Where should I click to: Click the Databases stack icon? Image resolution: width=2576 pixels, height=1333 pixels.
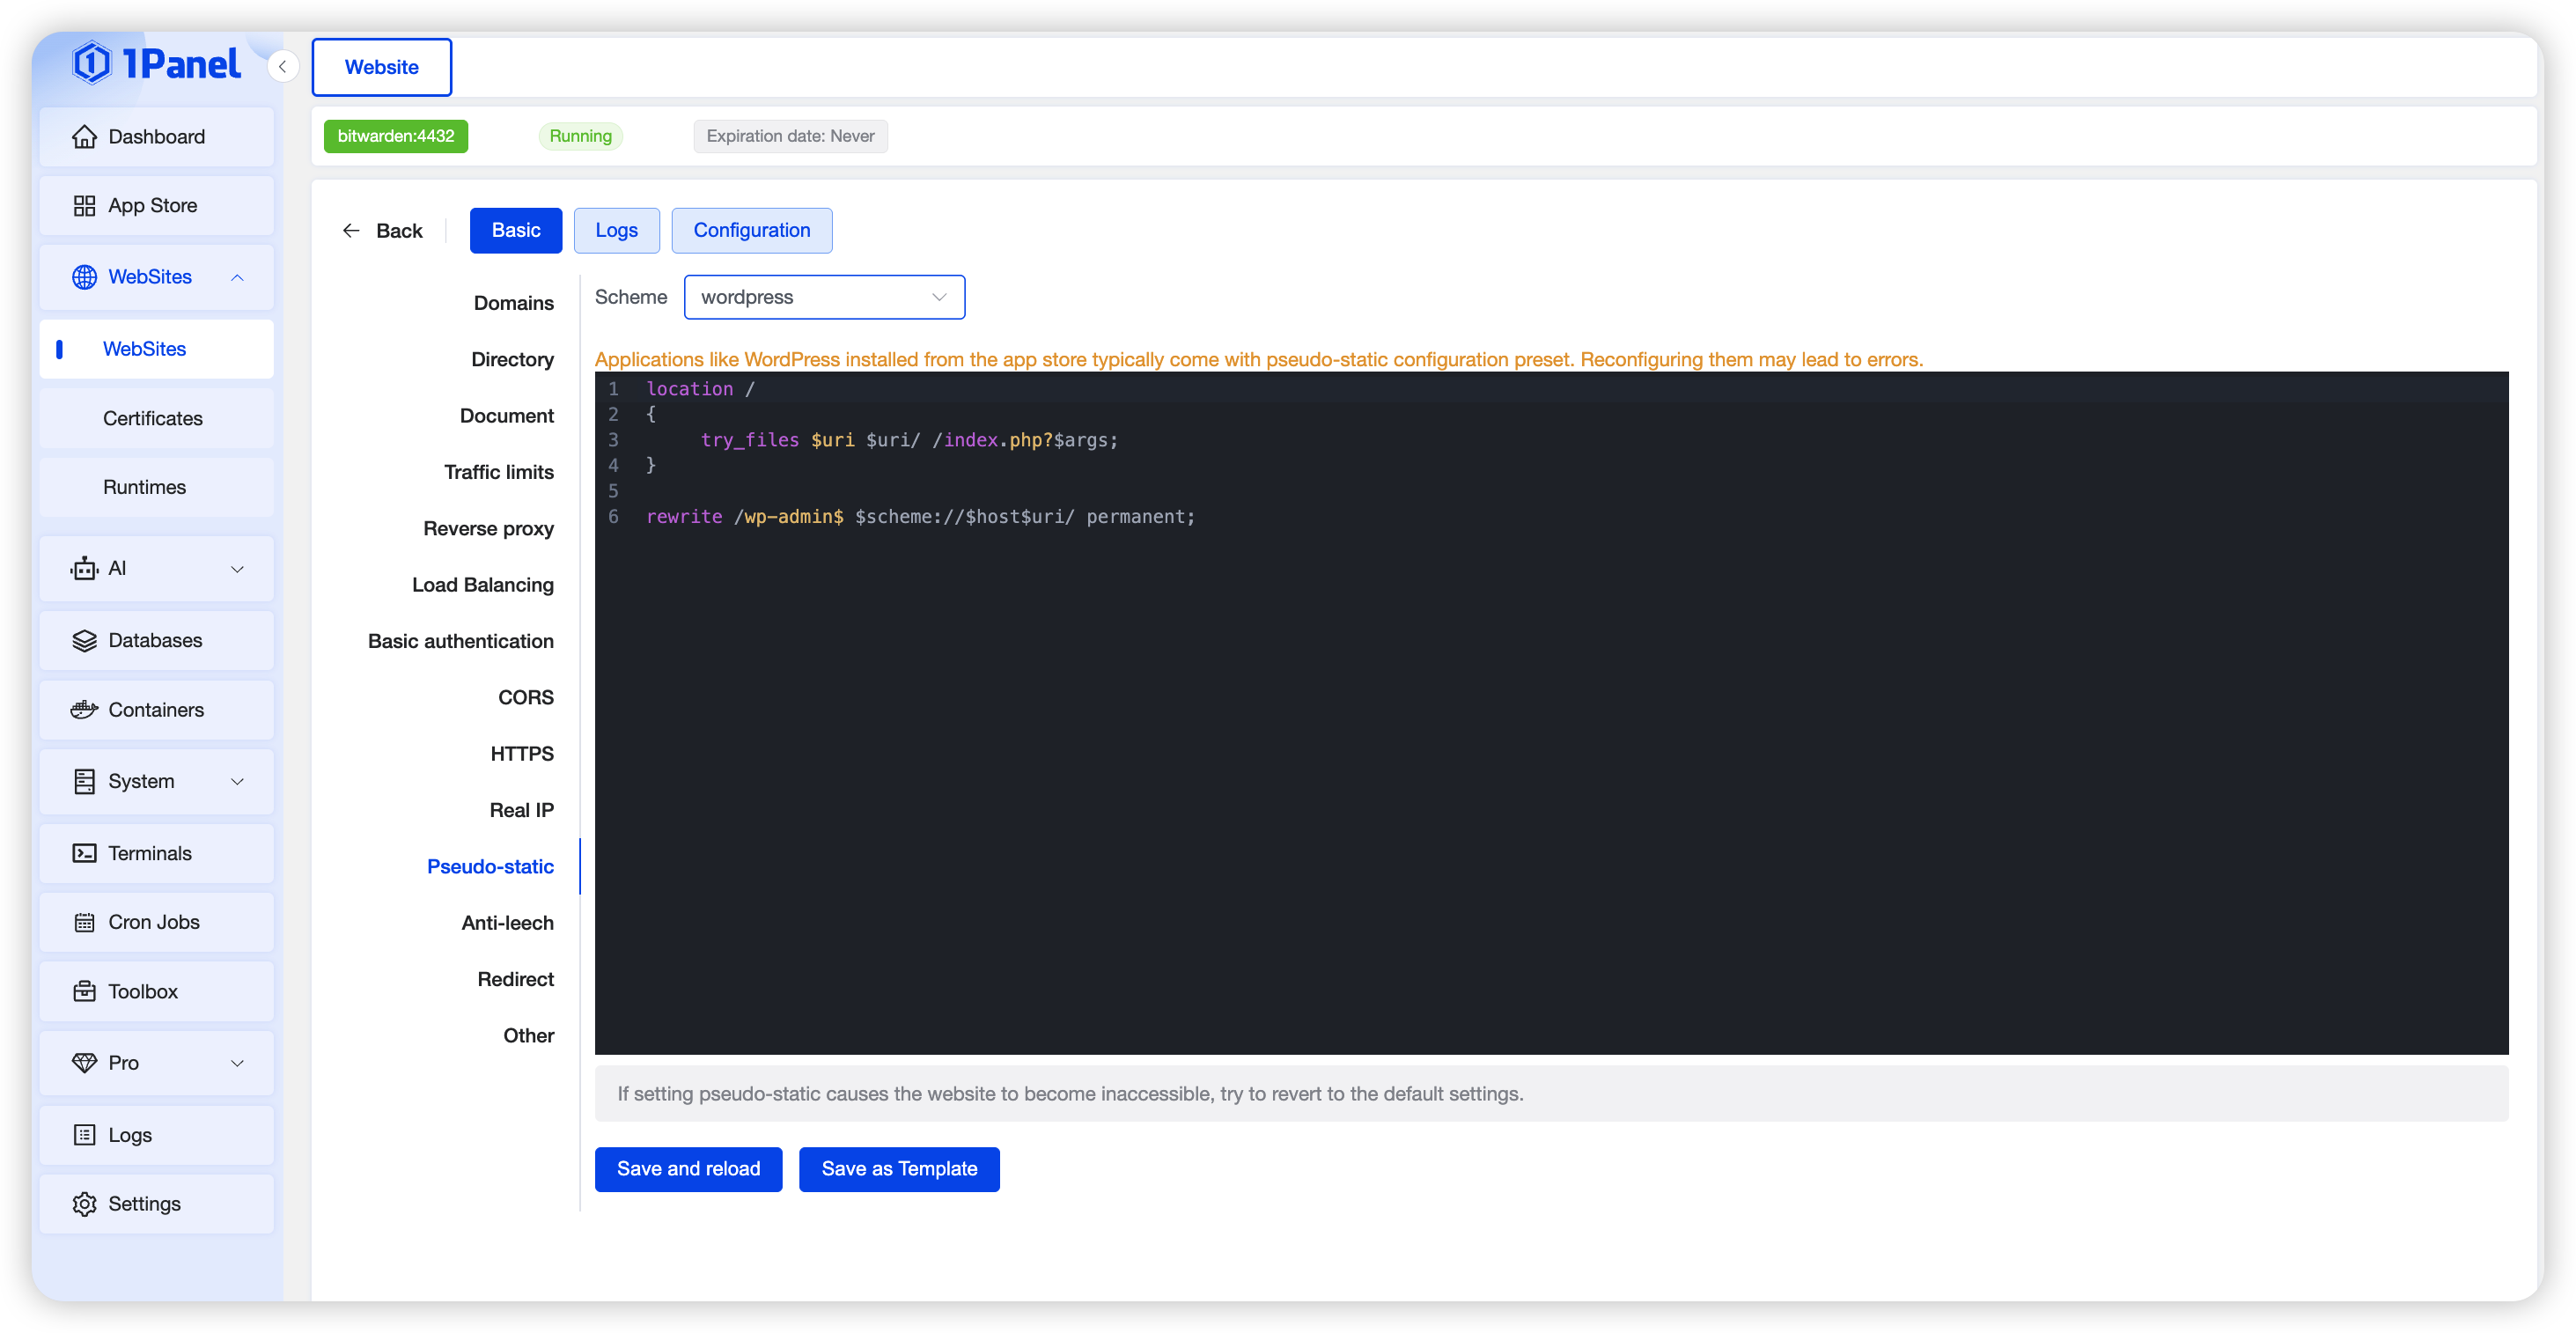[x=84, y=641]
